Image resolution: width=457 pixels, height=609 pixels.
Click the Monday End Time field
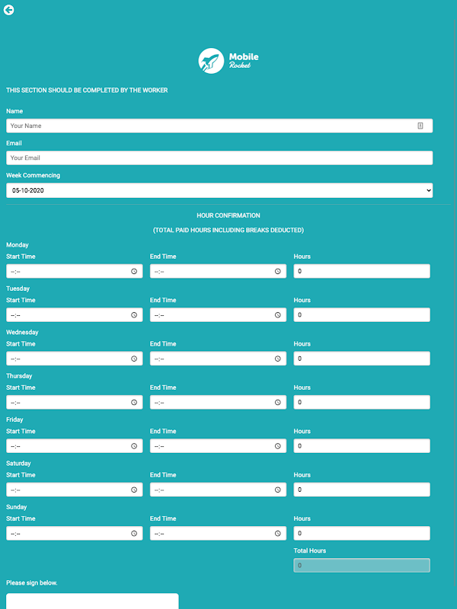tap(218, 271)
